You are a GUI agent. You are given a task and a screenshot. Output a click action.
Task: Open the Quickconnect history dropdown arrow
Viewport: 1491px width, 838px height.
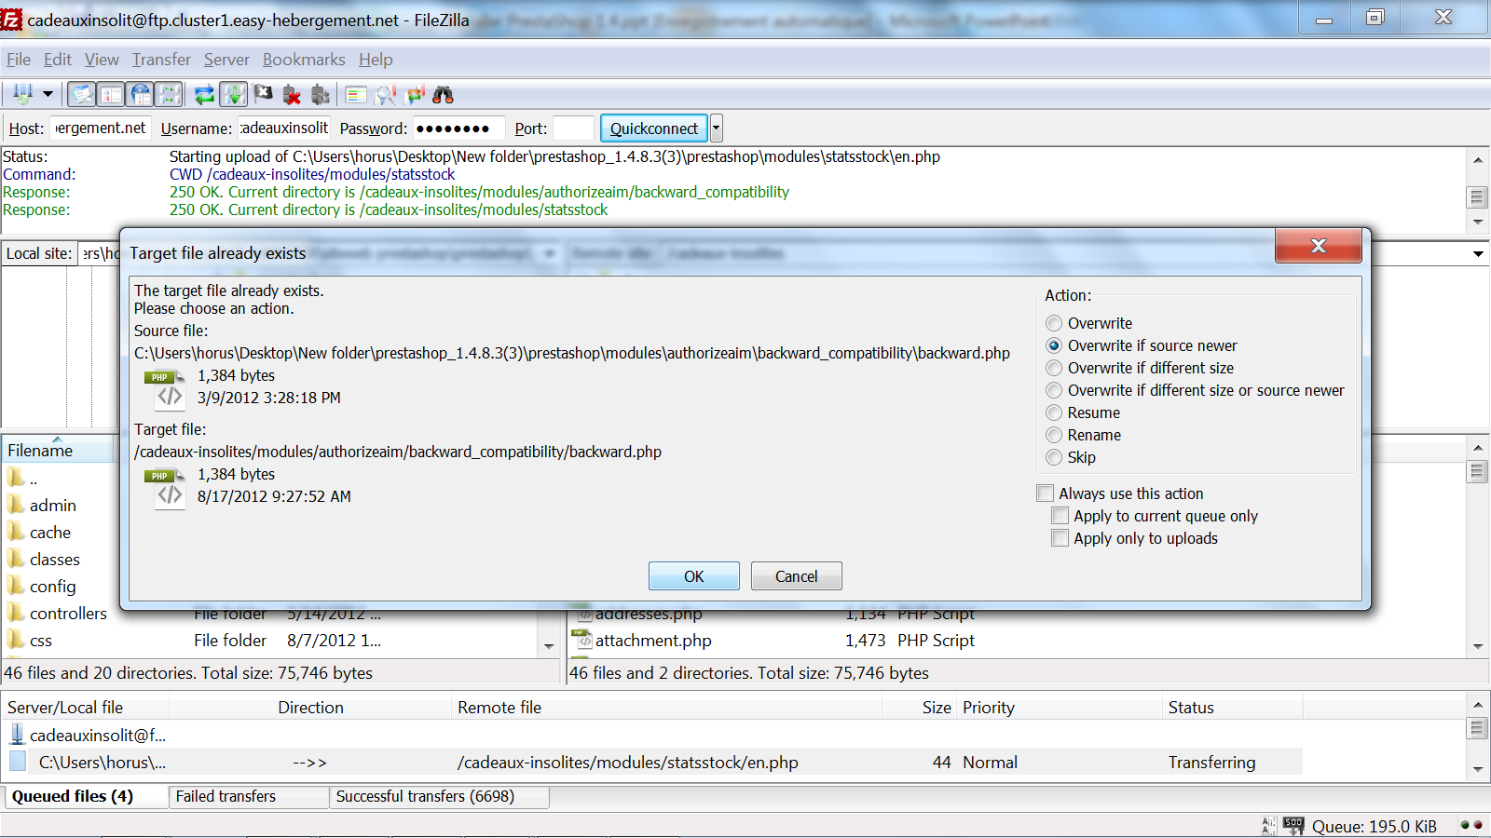(717, 128)
